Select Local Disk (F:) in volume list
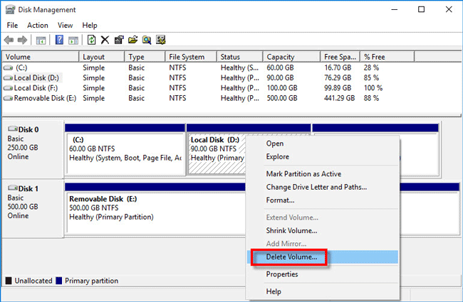463x302 pixels. 36,88
